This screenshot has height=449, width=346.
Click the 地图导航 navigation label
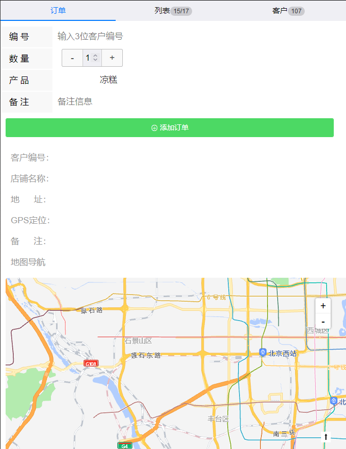coord(28,262)
